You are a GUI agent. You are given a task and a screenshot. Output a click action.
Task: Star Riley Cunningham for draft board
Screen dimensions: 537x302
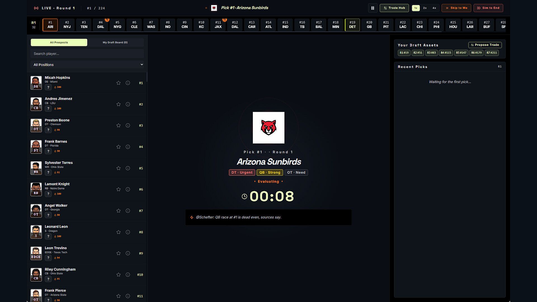tap(119, 275)
